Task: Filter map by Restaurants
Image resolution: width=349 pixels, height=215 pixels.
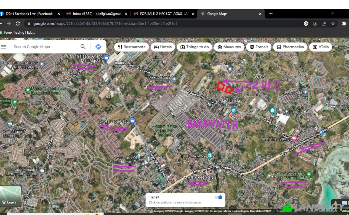Action: click(x=131, y=47)
